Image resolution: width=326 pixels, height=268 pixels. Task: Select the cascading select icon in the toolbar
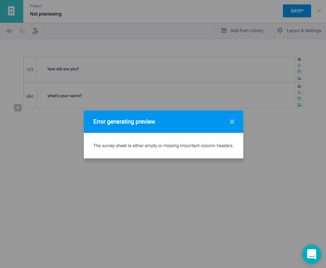point(35,31)
